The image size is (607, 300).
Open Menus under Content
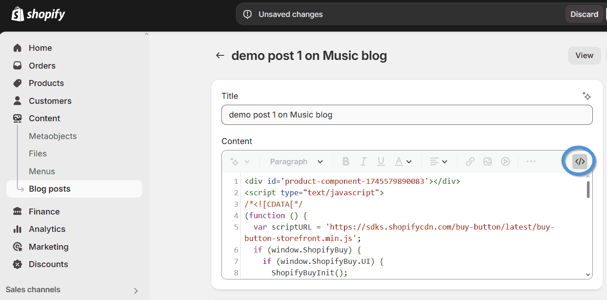coord(42,171)
